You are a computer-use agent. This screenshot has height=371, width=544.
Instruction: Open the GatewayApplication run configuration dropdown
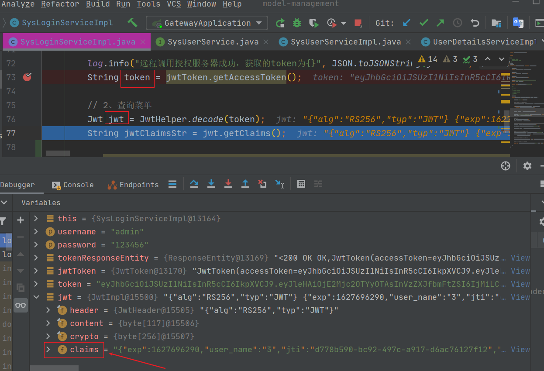(207, 23)
